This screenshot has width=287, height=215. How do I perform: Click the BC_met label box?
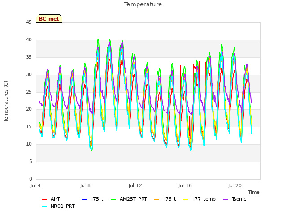point(49,19)
